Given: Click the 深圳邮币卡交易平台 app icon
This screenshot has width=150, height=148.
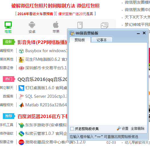Looking at the screenshot, I should (x=21, y=68).
